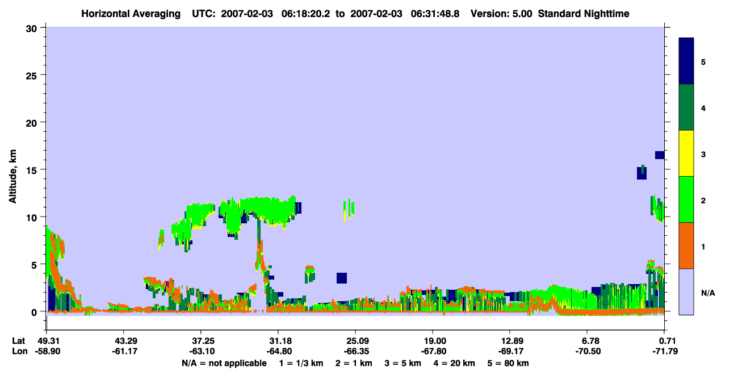This screenshot has height=379, width=738.
Task: Click the color bar label '3'
Action: click(x=703, y=154)
